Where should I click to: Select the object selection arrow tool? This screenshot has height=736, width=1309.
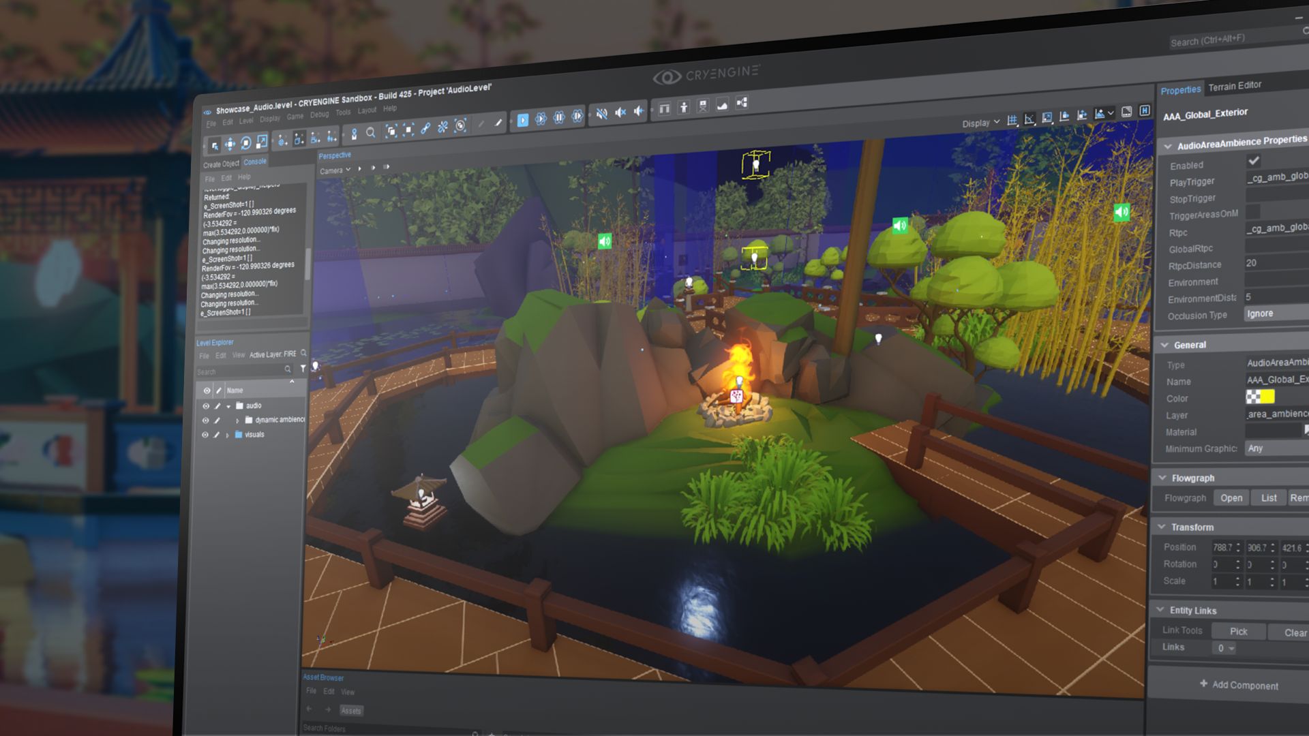[214, 145]
